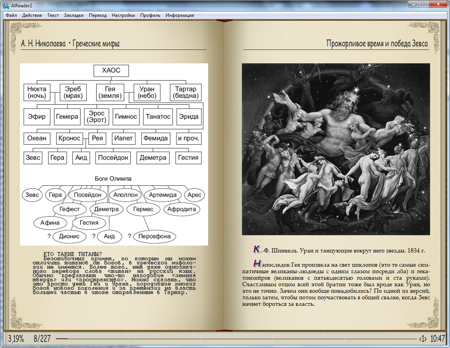This screenshot has height=348, width=450.
Task: Click the AlReader2 app icon in title bar
Action: (6, 5)
